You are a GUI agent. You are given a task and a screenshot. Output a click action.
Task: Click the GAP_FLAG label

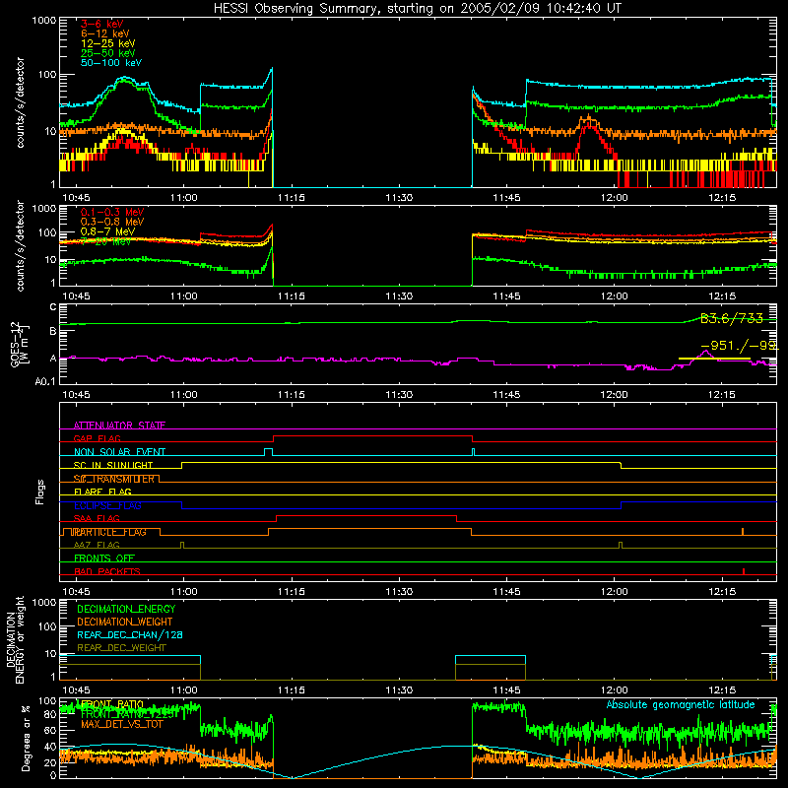(97, 438)
